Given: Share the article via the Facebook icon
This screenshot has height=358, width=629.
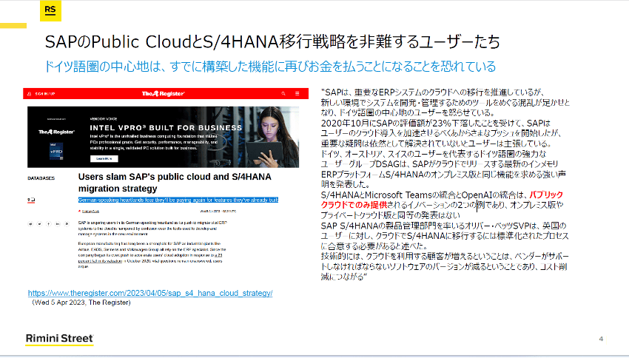Looking at the screenshot, I should (49, 224).
